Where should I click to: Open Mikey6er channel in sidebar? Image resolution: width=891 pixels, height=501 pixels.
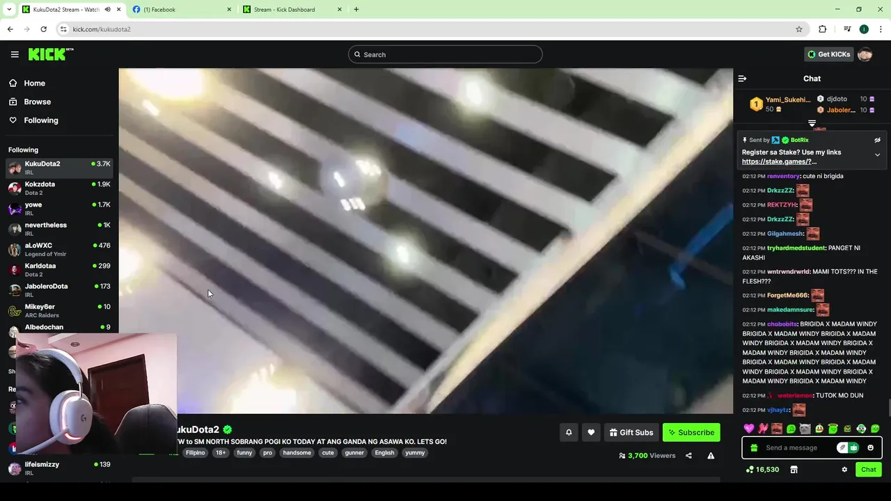(x=59, y=310)
